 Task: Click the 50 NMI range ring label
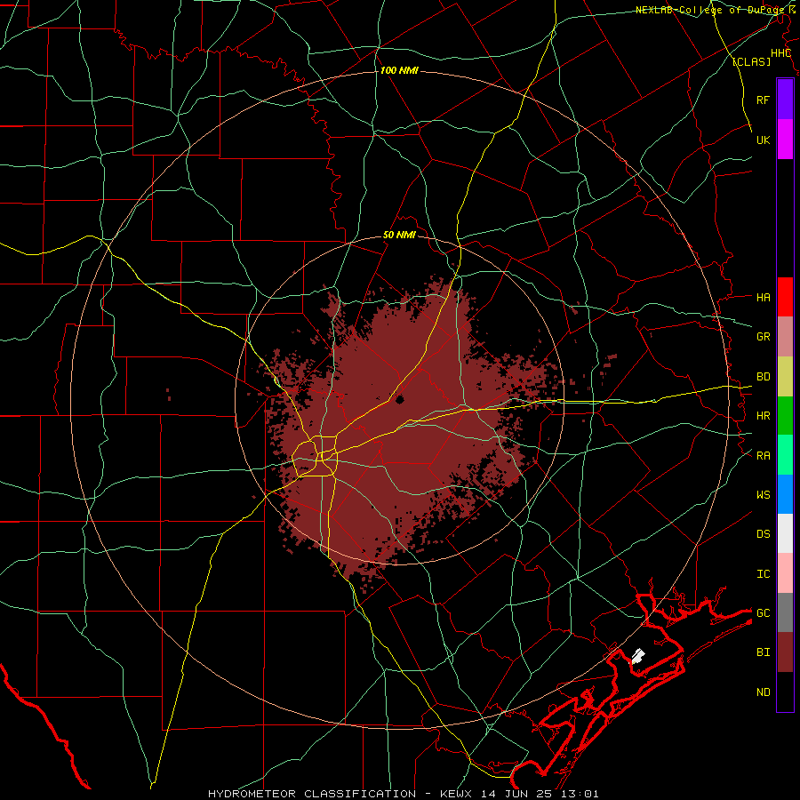[x=399, y=235]
